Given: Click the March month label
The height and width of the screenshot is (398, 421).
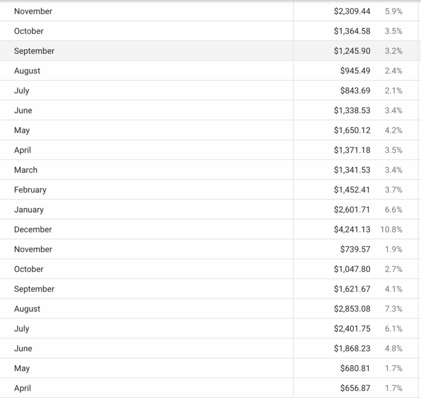Looking at the screenshot, I should [x=26, y=170].
